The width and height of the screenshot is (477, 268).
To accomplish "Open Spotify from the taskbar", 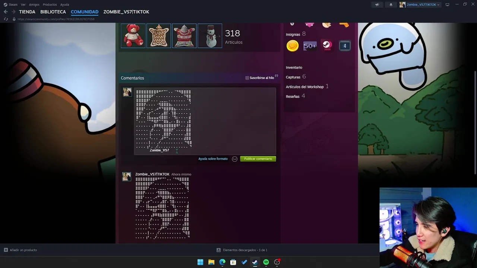I will pos(266,262).
